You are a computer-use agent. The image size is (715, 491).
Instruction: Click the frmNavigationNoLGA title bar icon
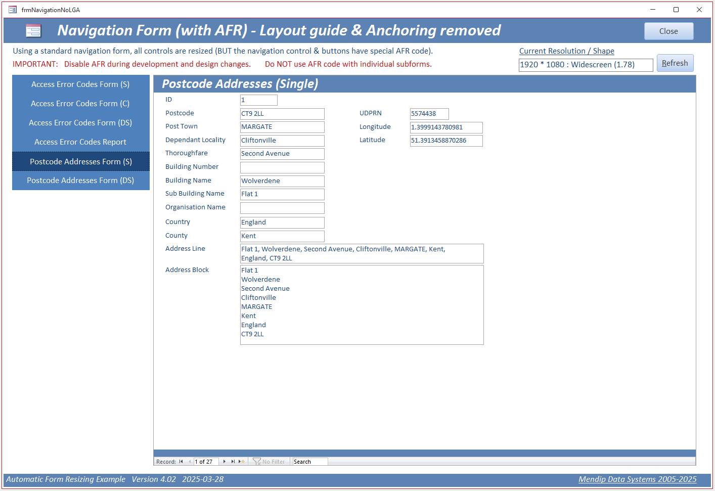(x=13, y=10)
